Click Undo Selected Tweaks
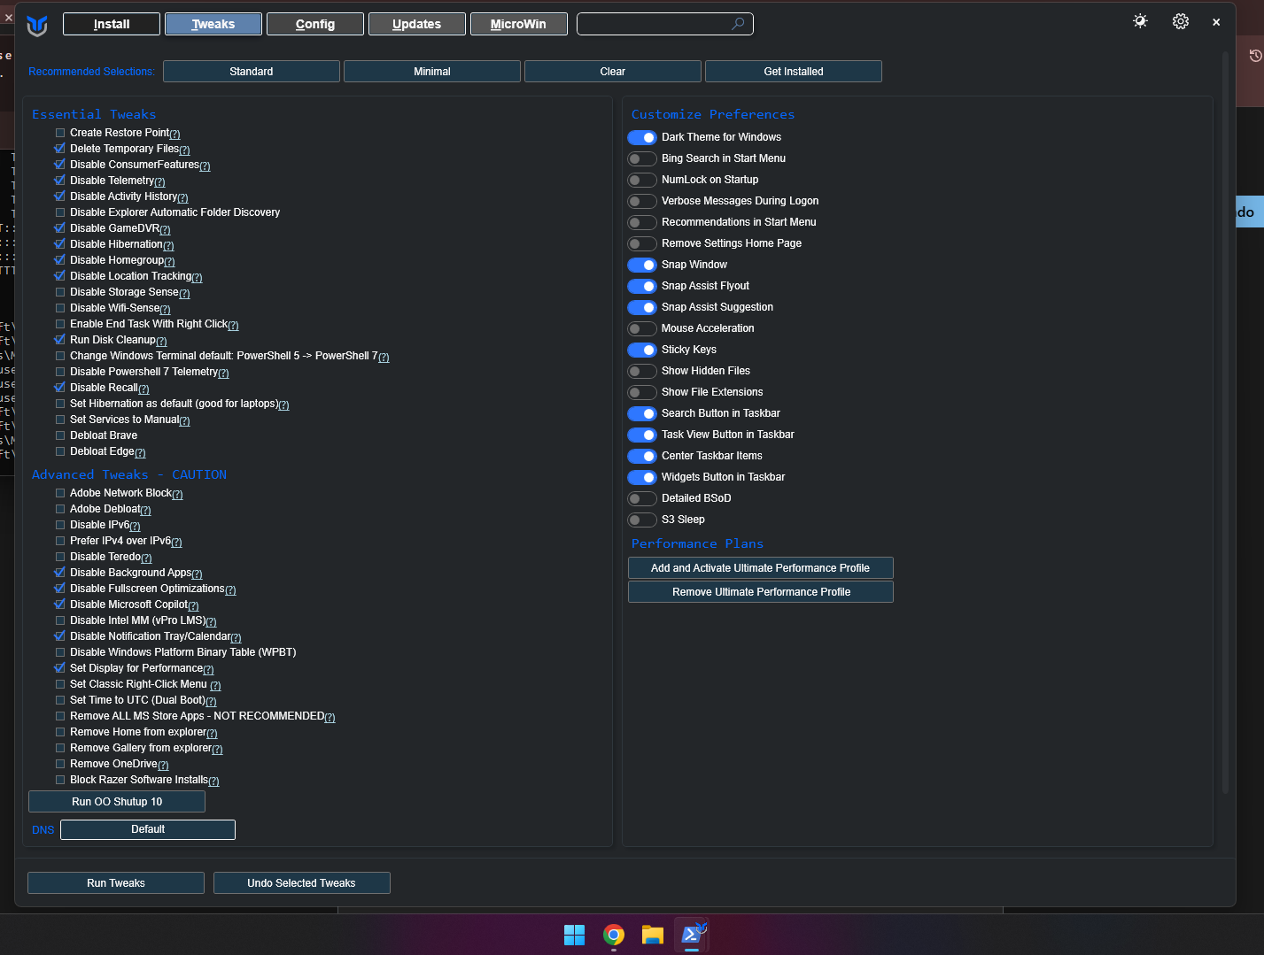Screen dimensions: 1264x955 coord(302,883)
